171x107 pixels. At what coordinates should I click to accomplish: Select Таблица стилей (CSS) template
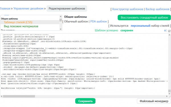(18, 22)
